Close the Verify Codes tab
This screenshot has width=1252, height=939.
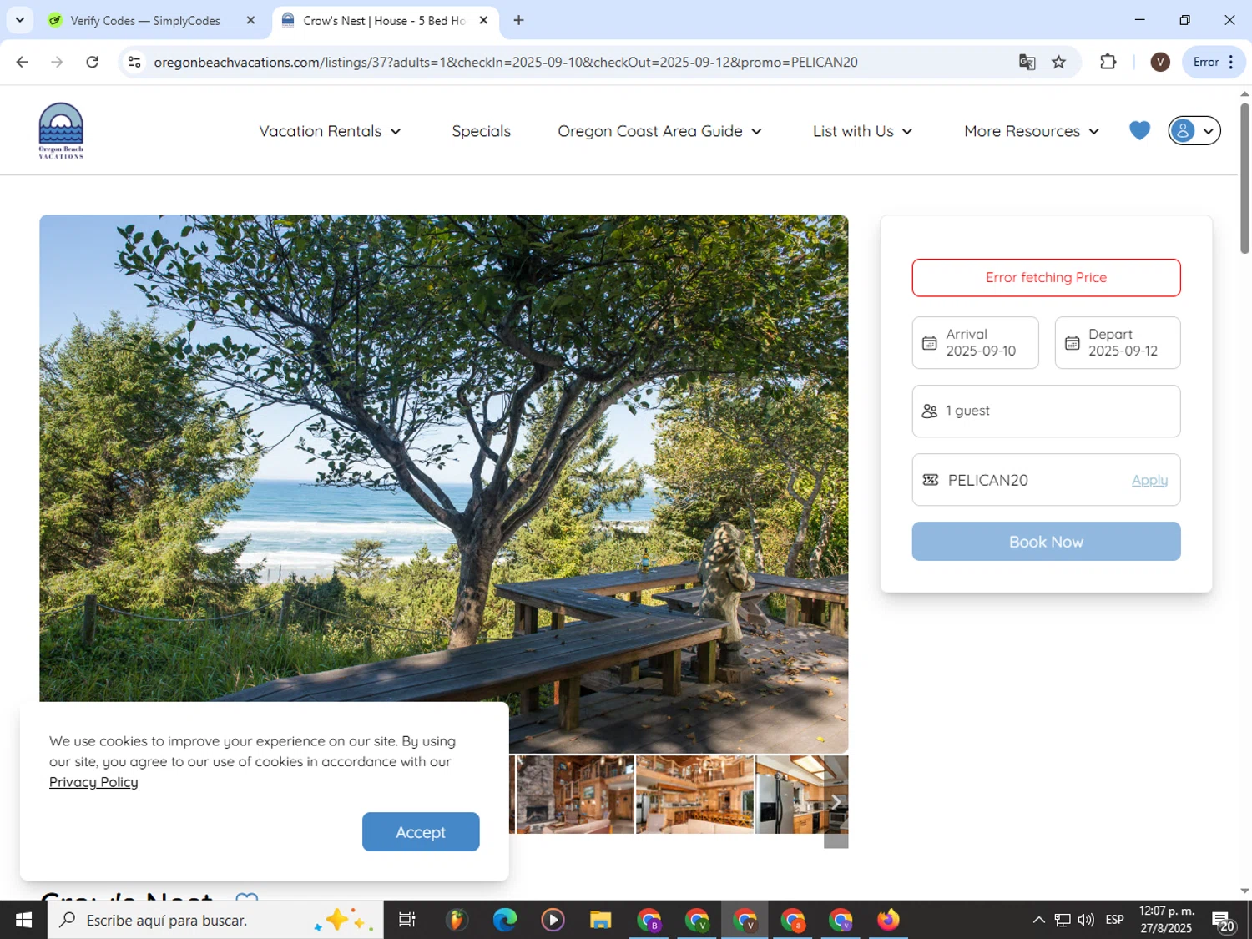pyautogui.click(x=250, y=21)
